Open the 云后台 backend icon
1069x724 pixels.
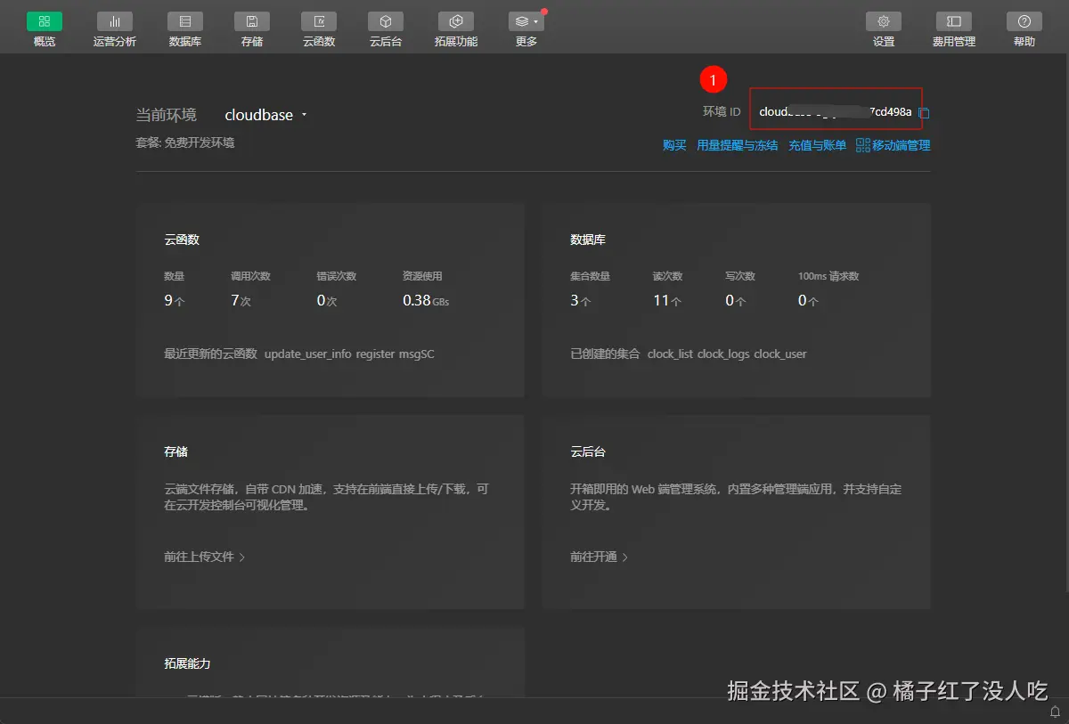click(x=385, y=27)
